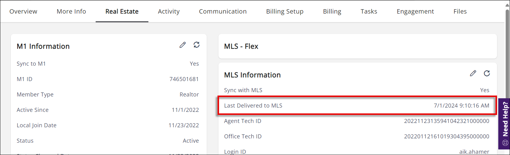Open the More Info tab
510x155 pixels.
[71, 11]
